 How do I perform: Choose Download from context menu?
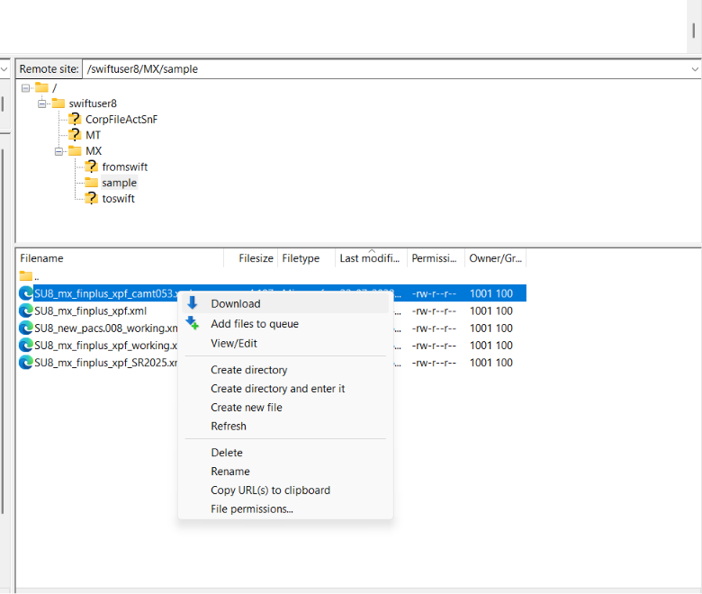coord(285,304)
